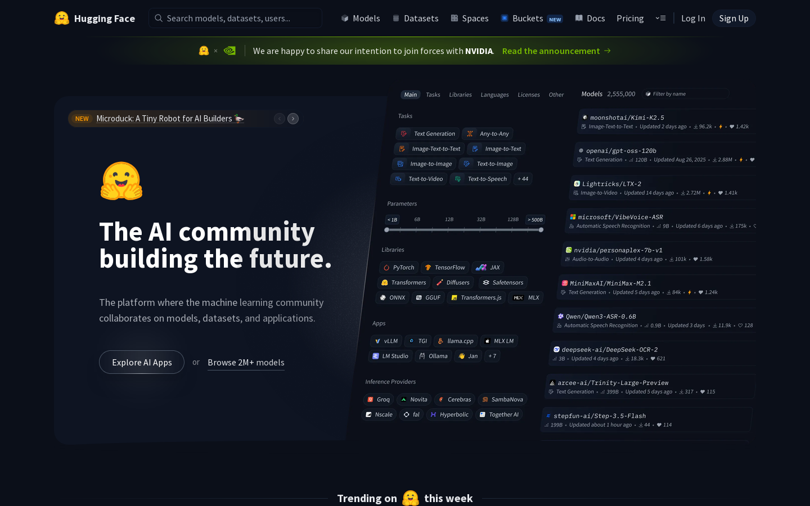
Task: Click the Explore AI Apps button
Action: click(142, 362)
